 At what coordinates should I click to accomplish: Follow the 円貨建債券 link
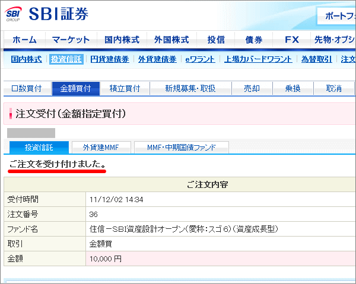pos(110,59)
